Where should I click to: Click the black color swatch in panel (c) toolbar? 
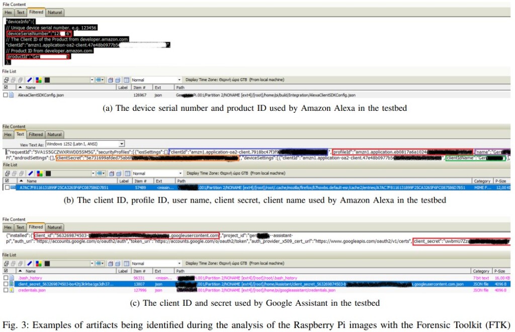pyautogui.click(x=47, y=263)
